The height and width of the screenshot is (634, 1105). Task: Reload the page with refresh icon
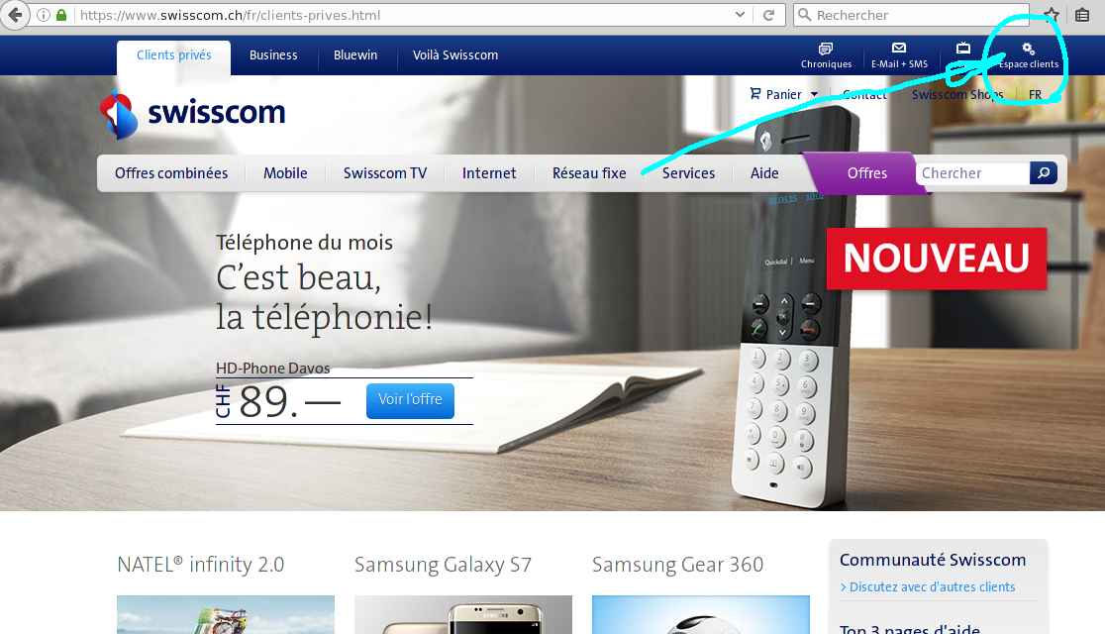769,15
